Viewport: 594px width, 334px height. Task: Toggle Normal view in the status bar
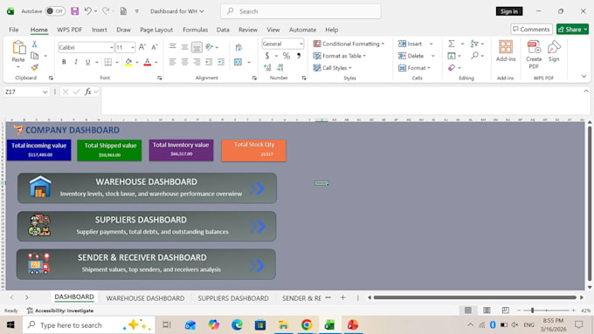click(x=468, y=310)
